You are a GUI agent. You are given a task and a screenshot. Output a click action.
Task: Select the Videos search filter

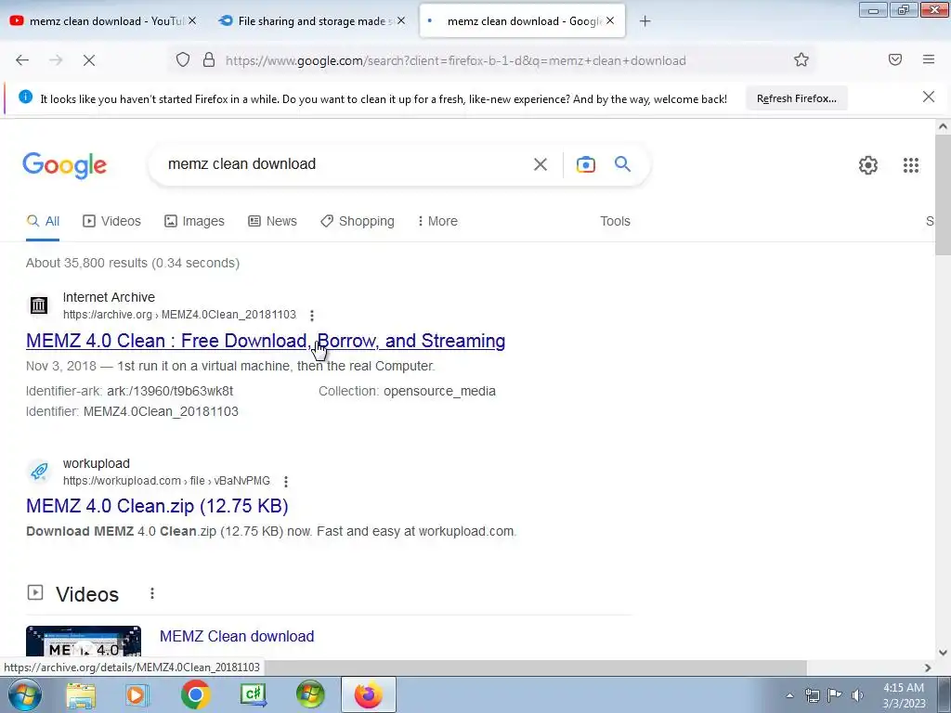point(111,221)
